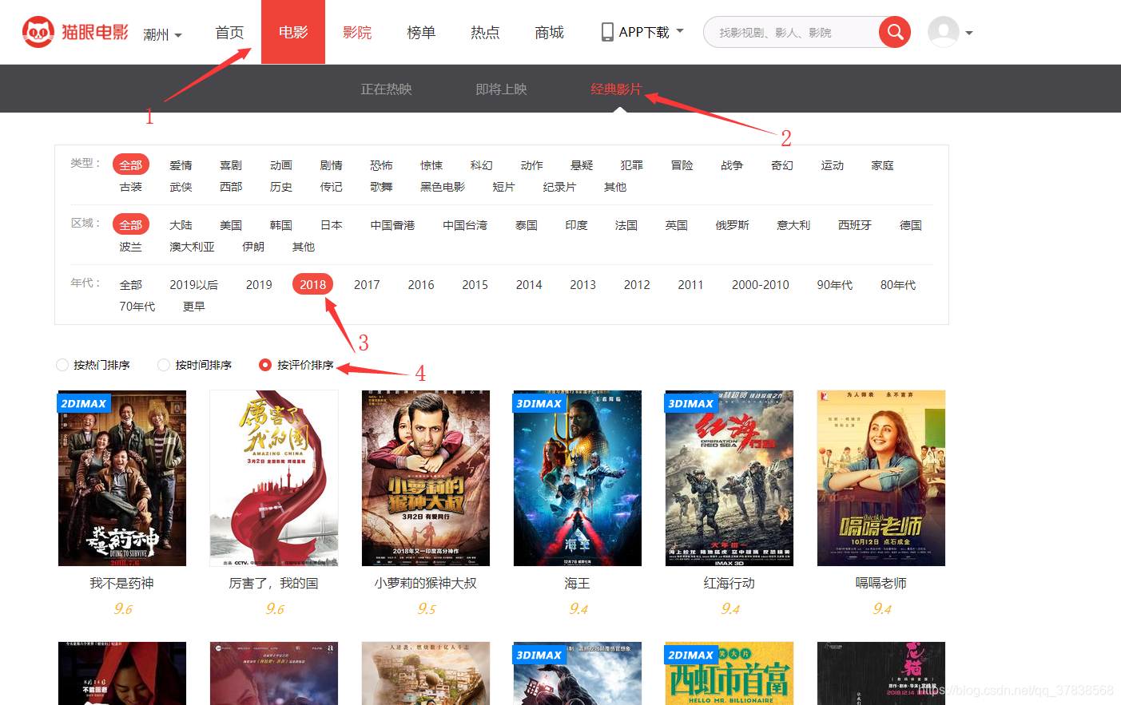The height and width of the screenshot is (705, 1121).
Task: Switch to the 即将上映 sub-tab
Action: pyautogui.click(x=501, y=89)
